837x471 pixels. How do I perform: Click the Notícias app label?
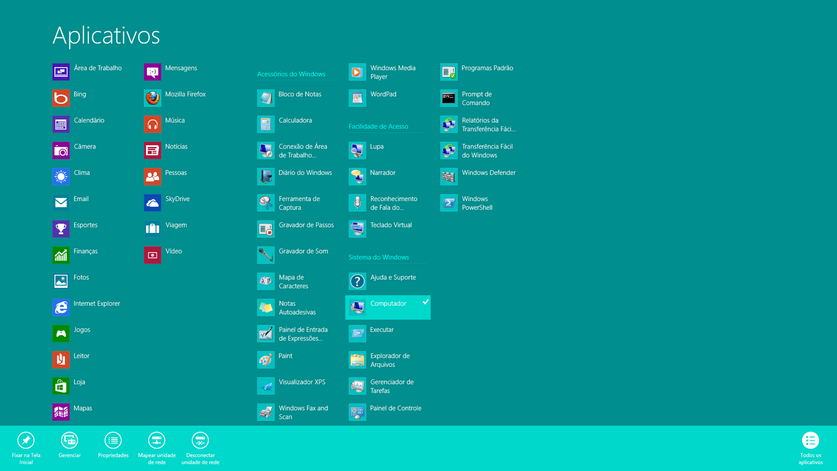pyautogui.click(x=176, y=147)
